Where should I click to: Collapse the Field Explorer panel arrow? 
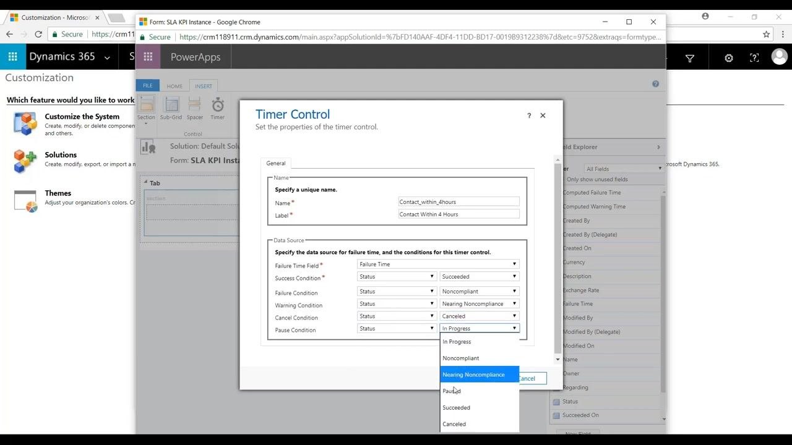point(658,147)
